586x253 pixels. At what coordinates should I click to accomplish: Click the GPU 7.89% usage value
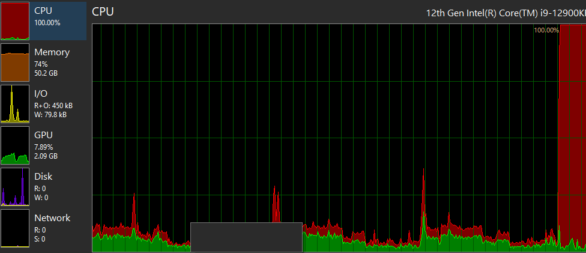pos(43,147)
